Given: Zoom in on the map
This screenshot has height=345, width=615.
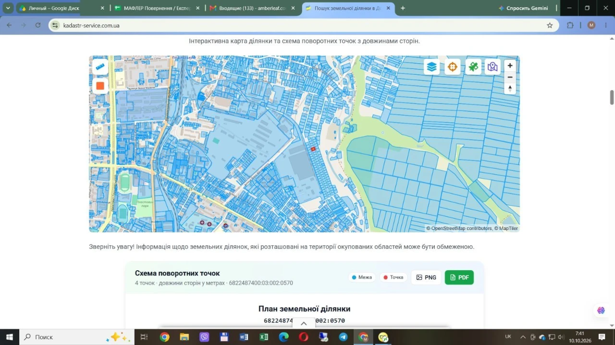Looking at the screenshot, I should pyautogui.click(x=510, y=66).
